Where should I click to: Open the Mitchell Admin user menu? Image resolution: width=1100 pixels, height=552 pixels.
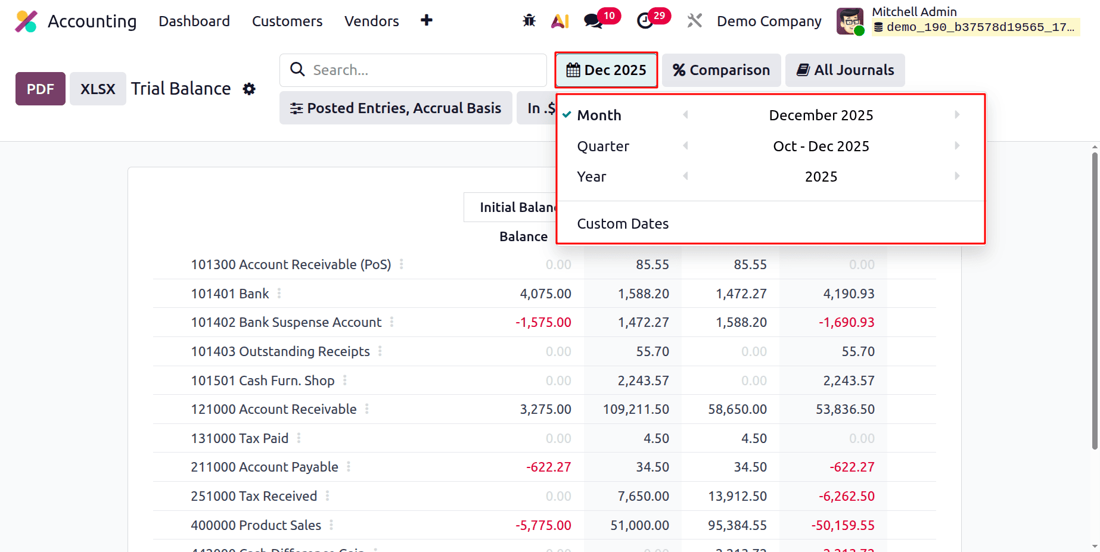click(958, 21)
